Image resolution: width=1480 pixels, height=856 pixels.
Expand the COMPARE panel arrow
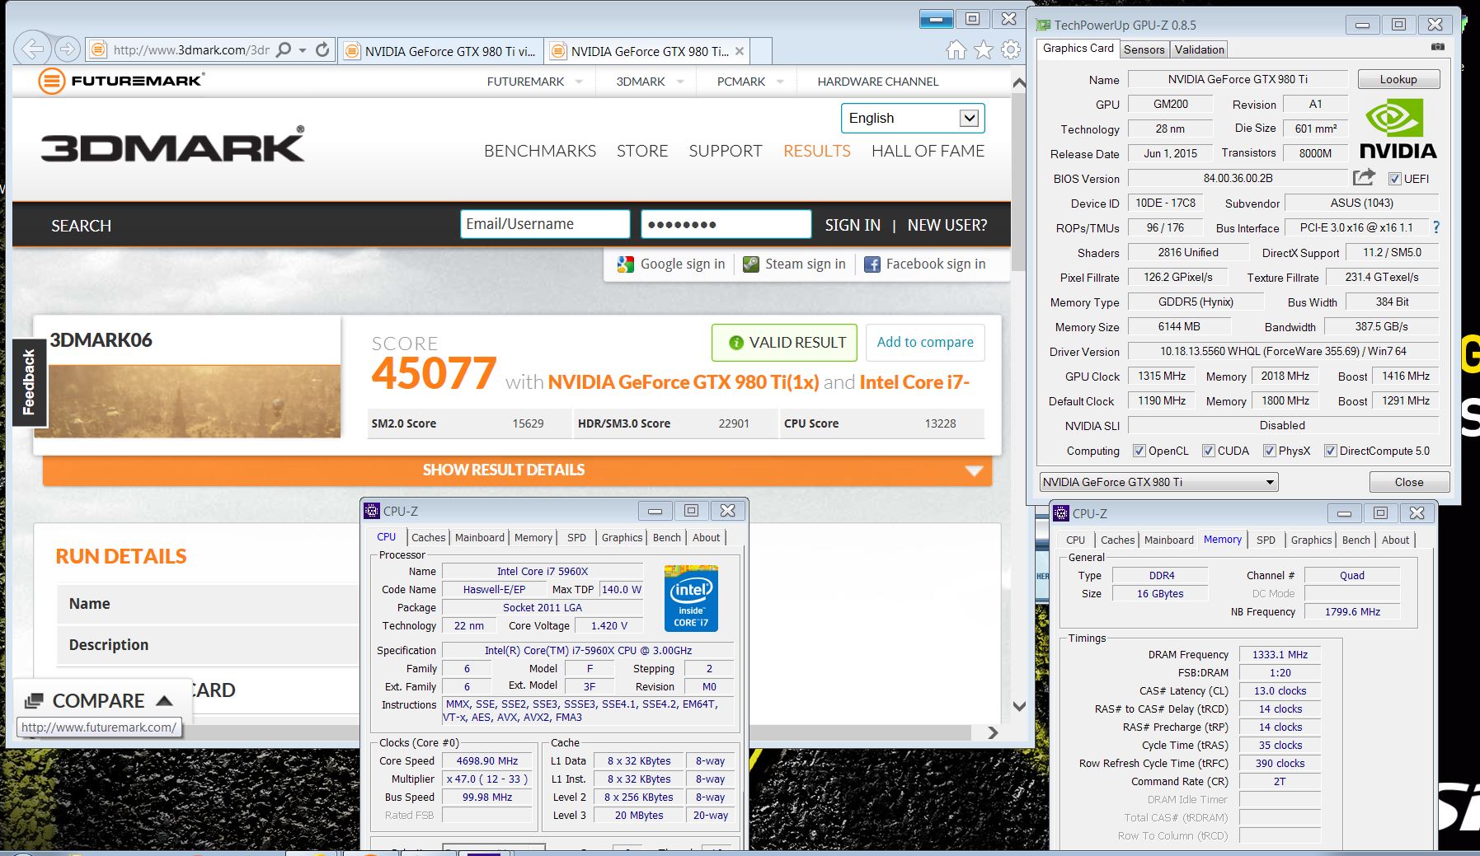point(165,701)
